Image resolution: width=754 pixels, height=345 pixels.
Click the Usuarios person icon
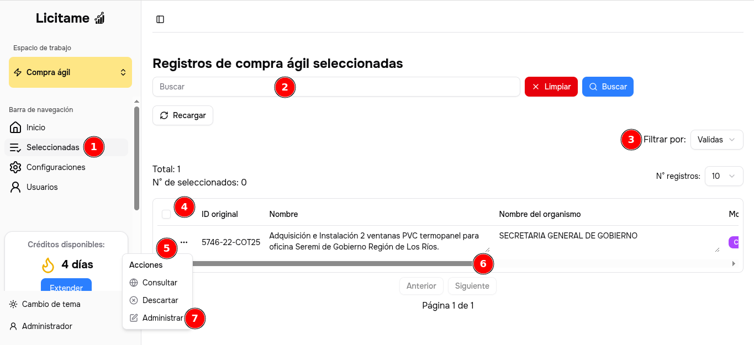tap(15, 187)
